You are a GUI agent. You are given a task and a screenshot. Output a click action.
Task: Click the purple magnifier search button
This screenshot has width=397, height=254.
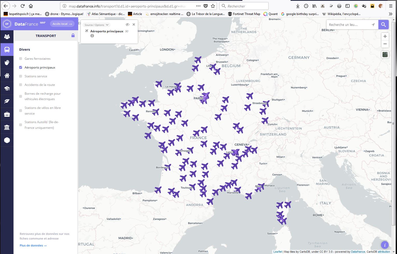click(x=383, y=25)
